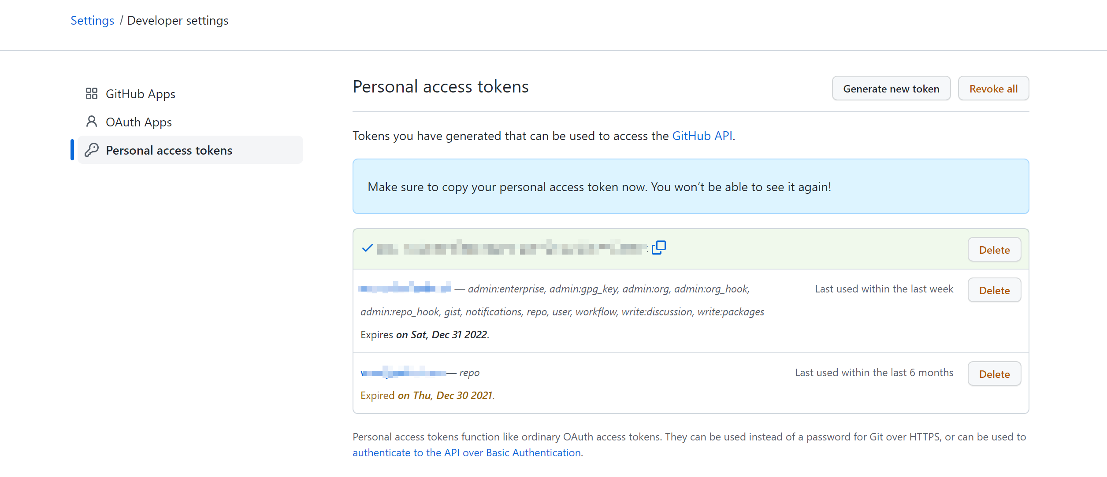Click the Personal access tokens page heading

tap(441, 87)
